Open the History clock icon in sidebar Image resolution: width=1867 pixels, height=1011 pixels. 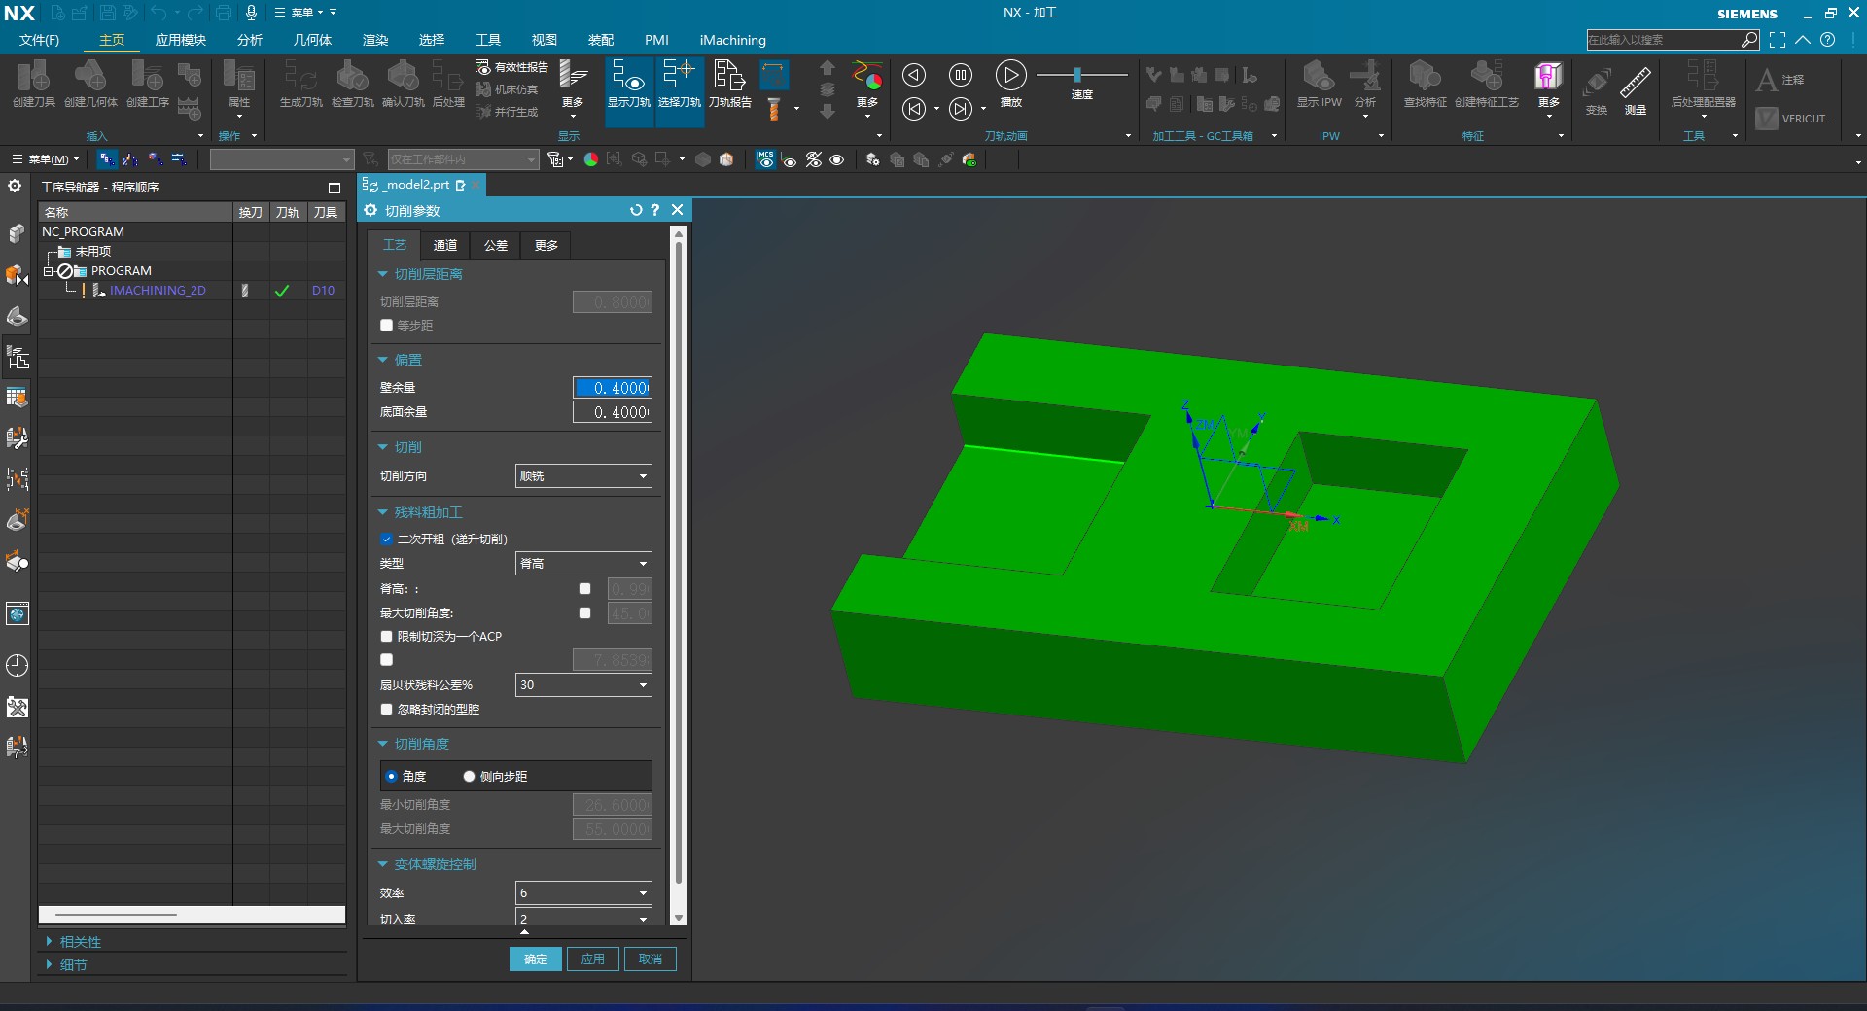18,665
